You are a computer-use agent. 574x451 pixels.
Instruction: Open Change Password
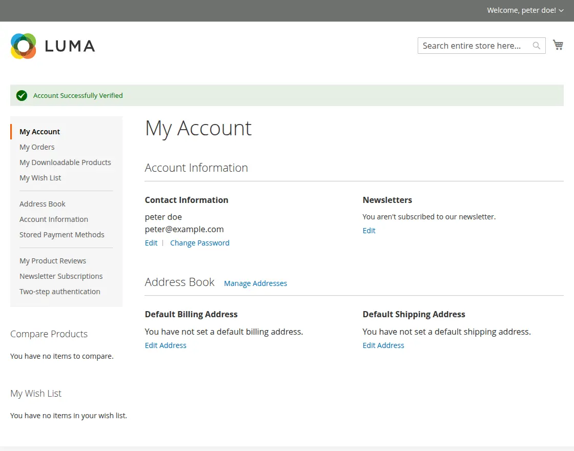click(199, 242)
